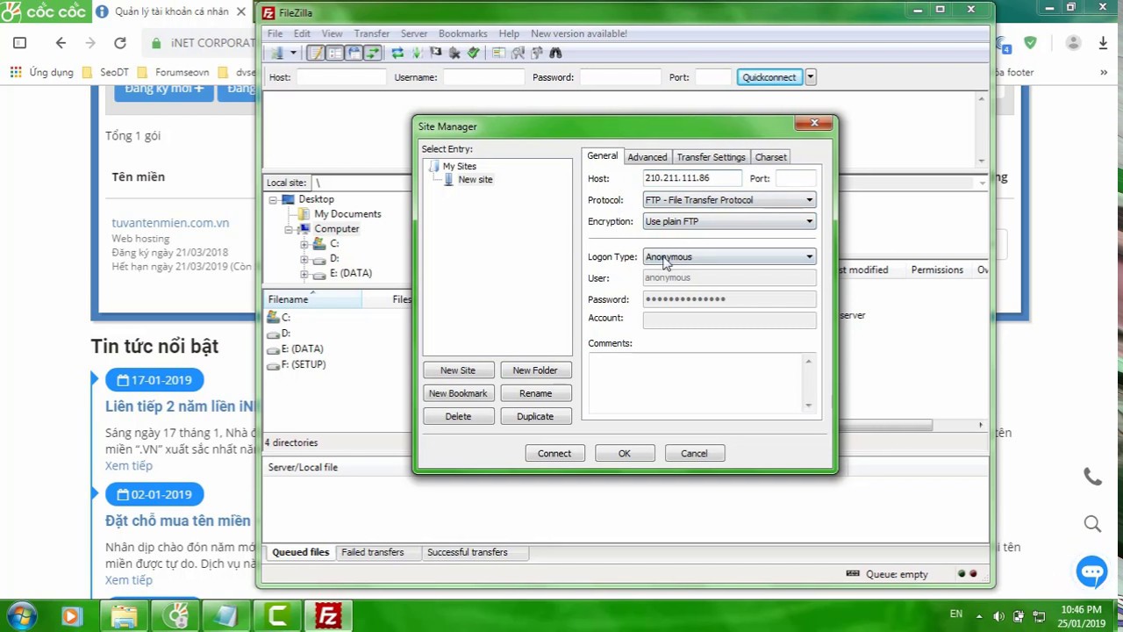Image resolution: width=1123 pixels, height=632 pixels.
Task: Click Host field in Site Manager
Action: point(692,178)
